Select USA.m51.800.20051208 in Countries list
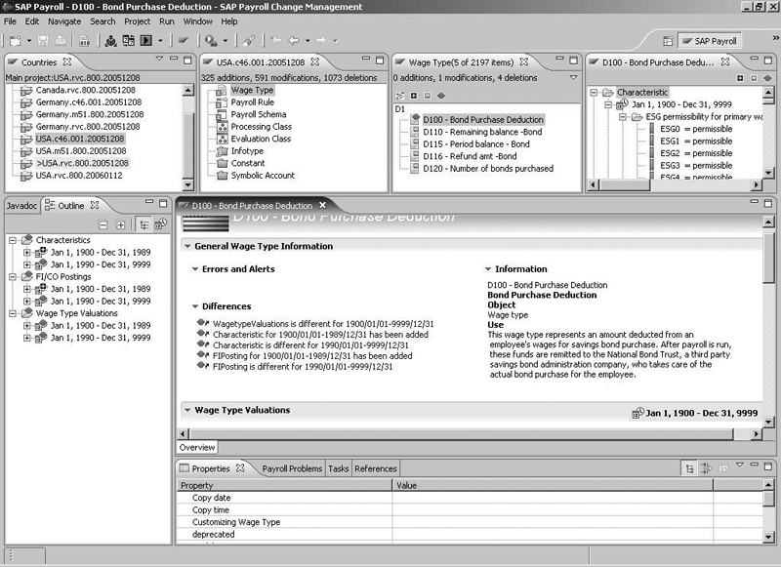 coord(81,151)
